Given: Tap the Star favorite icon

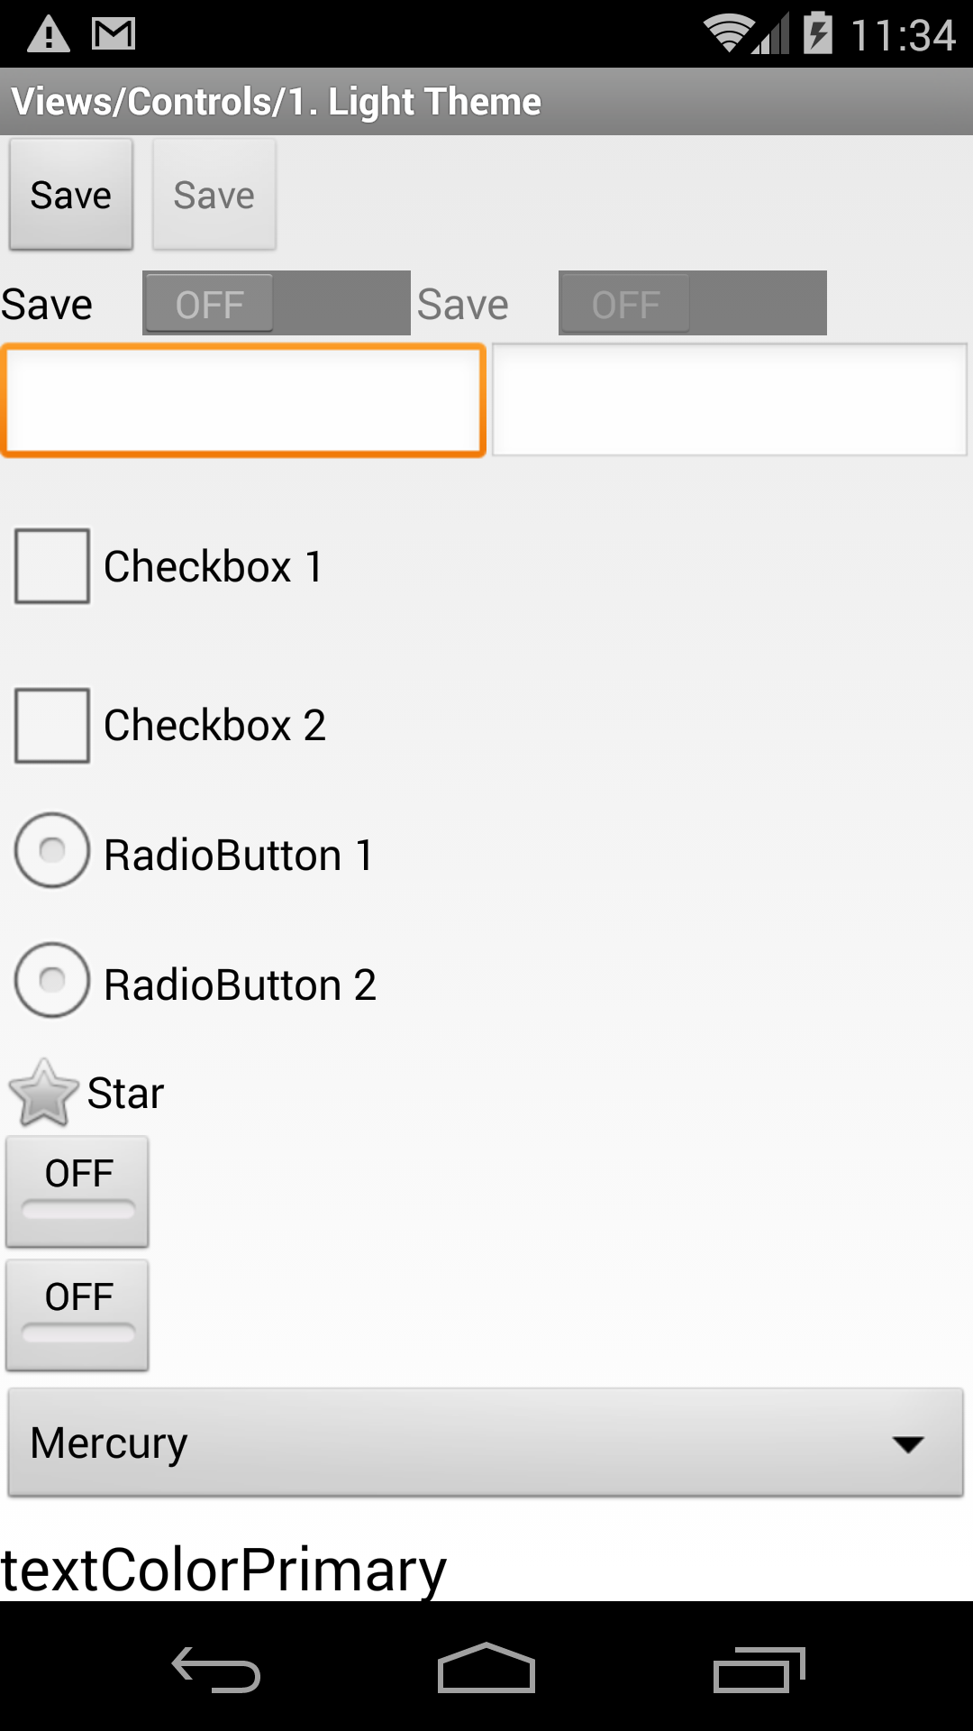Looking at the screenshot, I should pyautogui.click(x=43, y=1093).
